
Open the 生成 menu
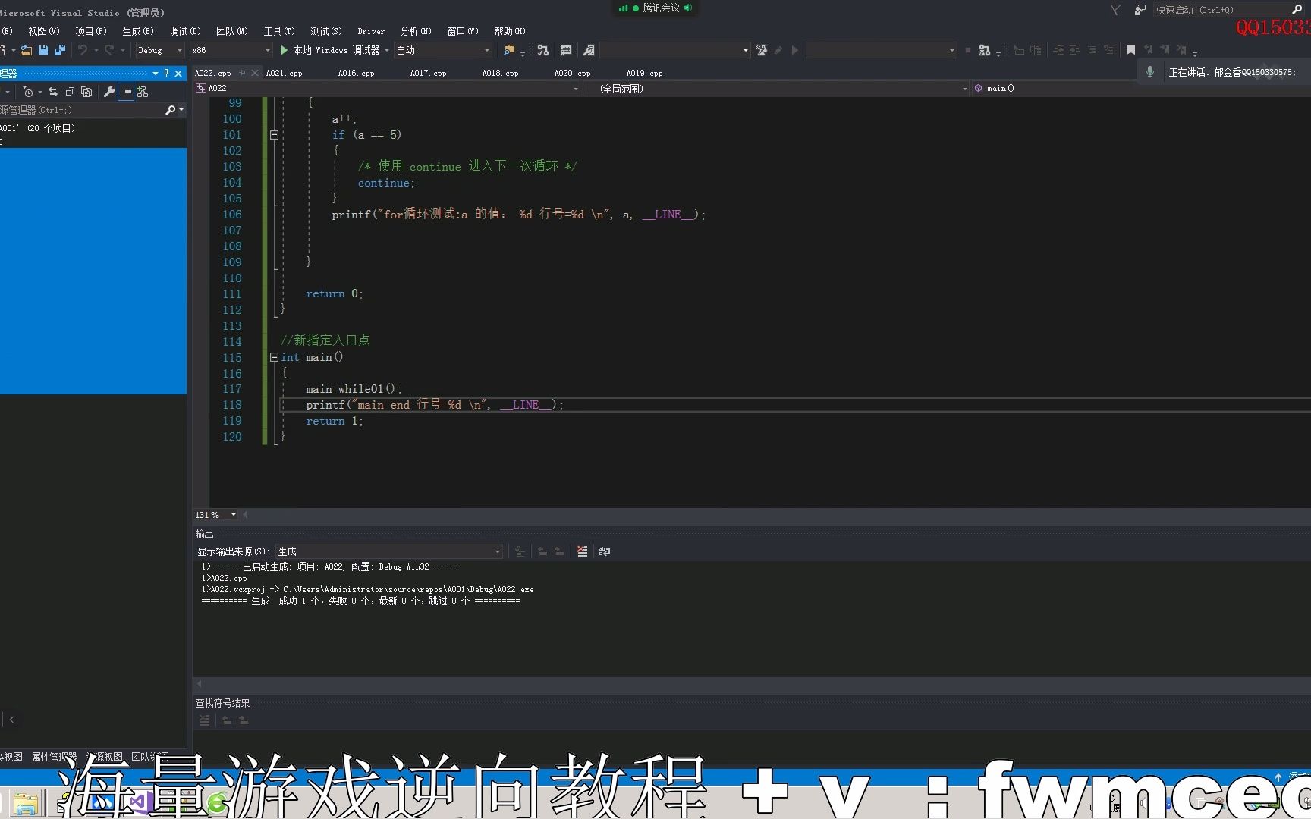[138, 31]
